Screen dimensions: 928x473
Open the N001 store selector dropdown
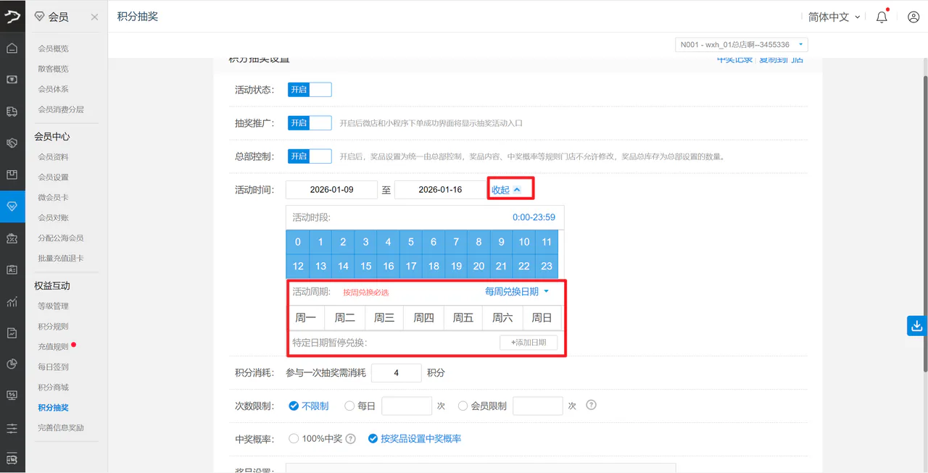741,45
